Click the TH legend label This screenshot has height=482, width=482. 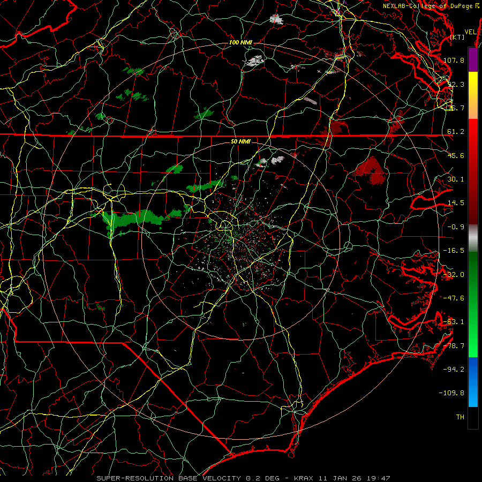460,417
